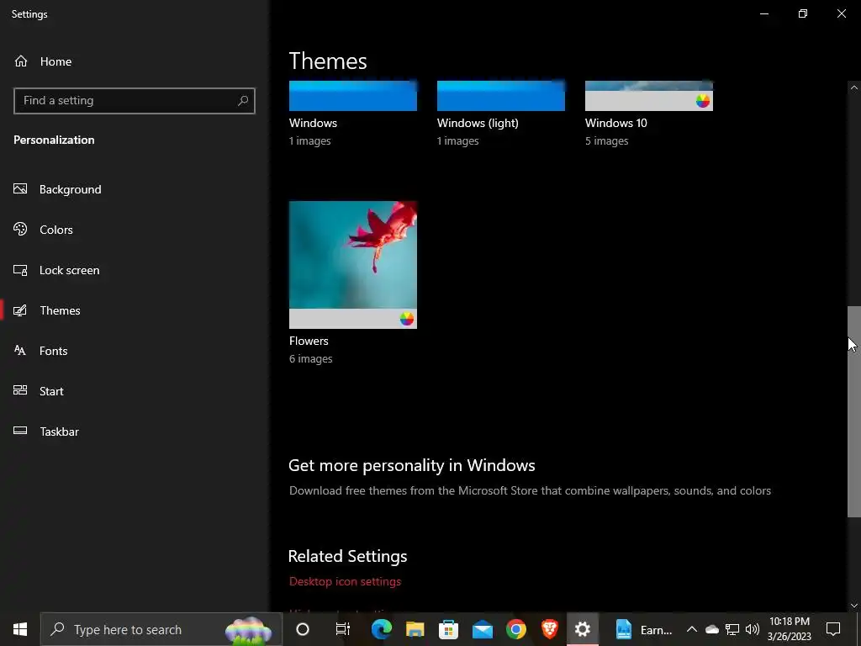Launch Microsoft Edge from taskbar

[381, 629]
